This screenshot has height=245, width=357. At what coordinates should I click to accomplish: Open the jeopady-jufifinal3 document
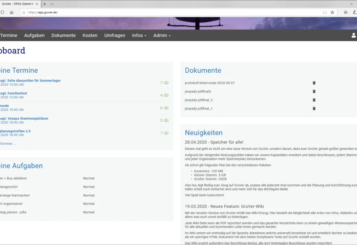[x=198, y=91]
